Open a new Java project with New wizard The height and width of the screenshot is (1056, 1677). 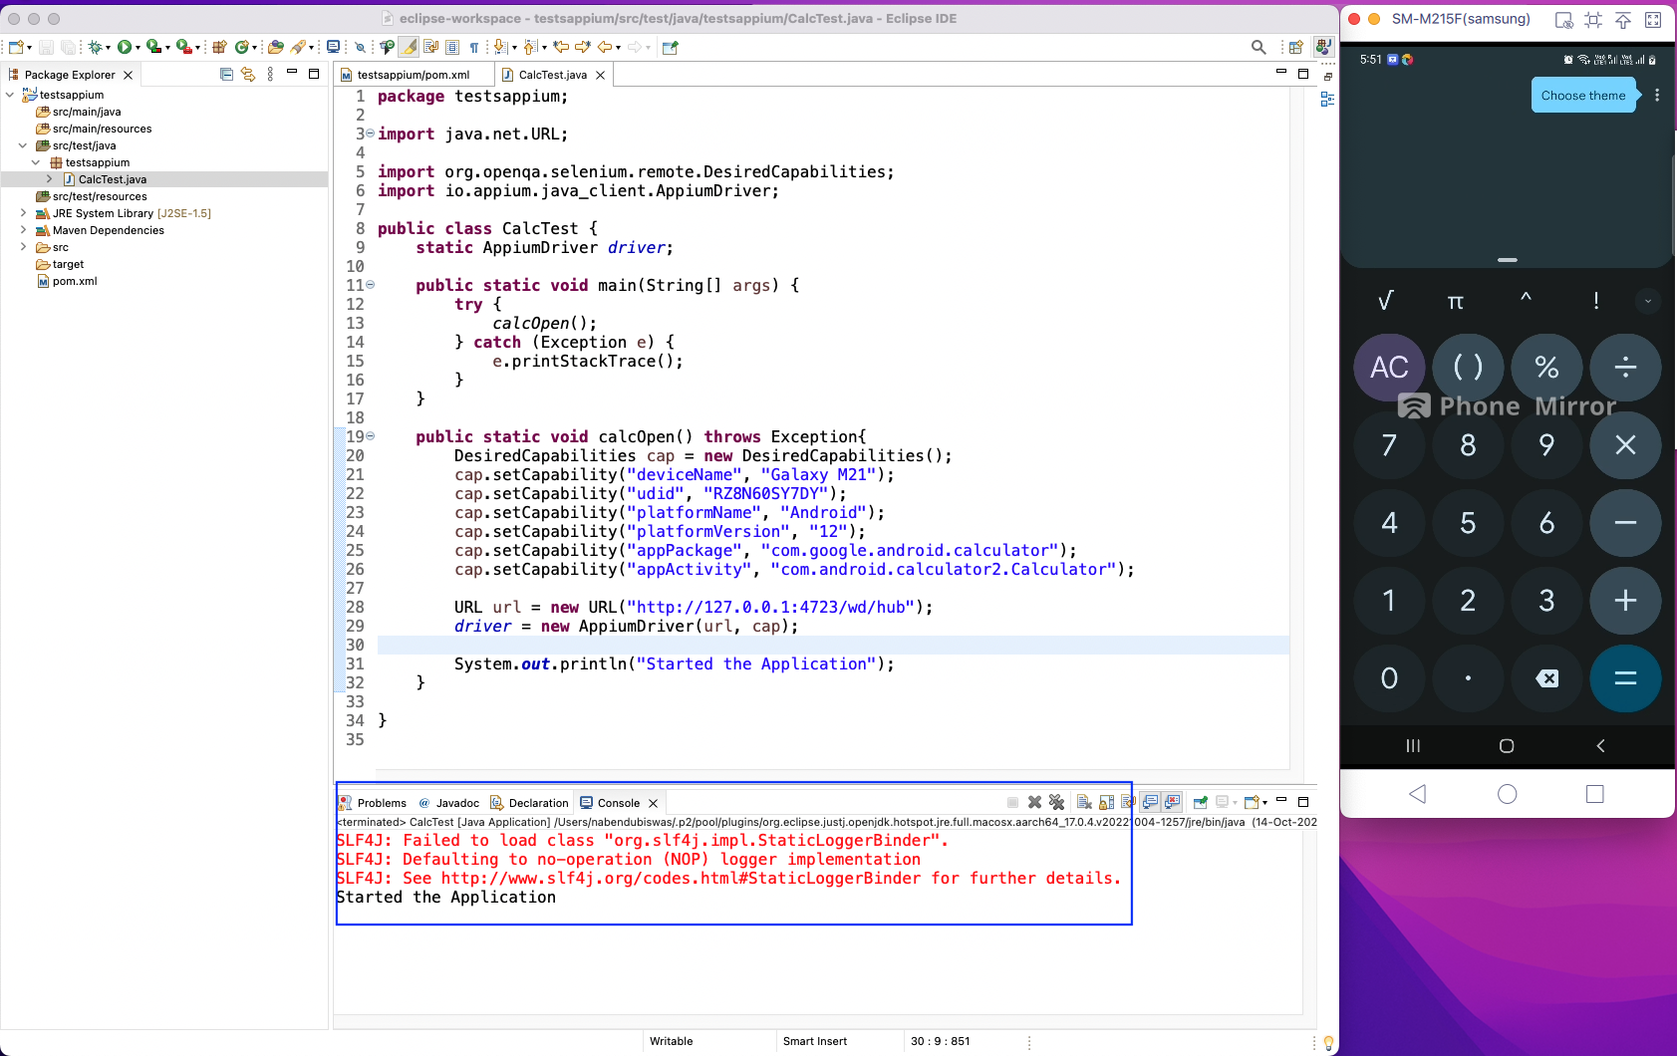pyautogui.click(x=17, y=47)
